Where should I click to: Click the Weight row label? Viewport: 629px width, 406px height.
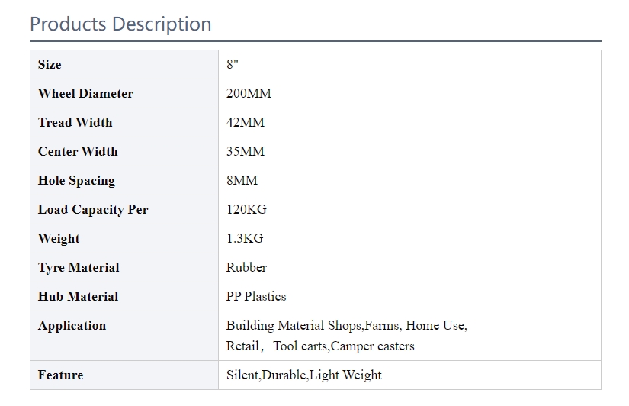pos(59,239)
